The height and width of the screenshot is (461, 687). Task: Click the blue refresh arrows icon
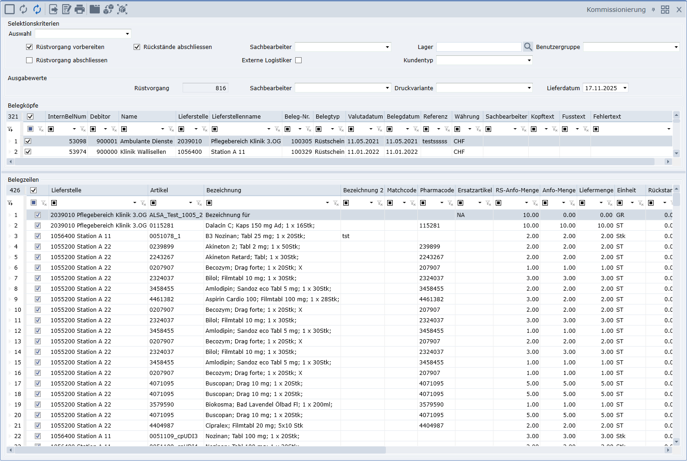(x=37, y=9)
